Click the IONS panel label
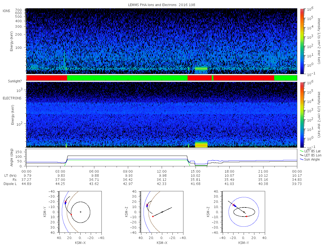 tap(7, 11)
